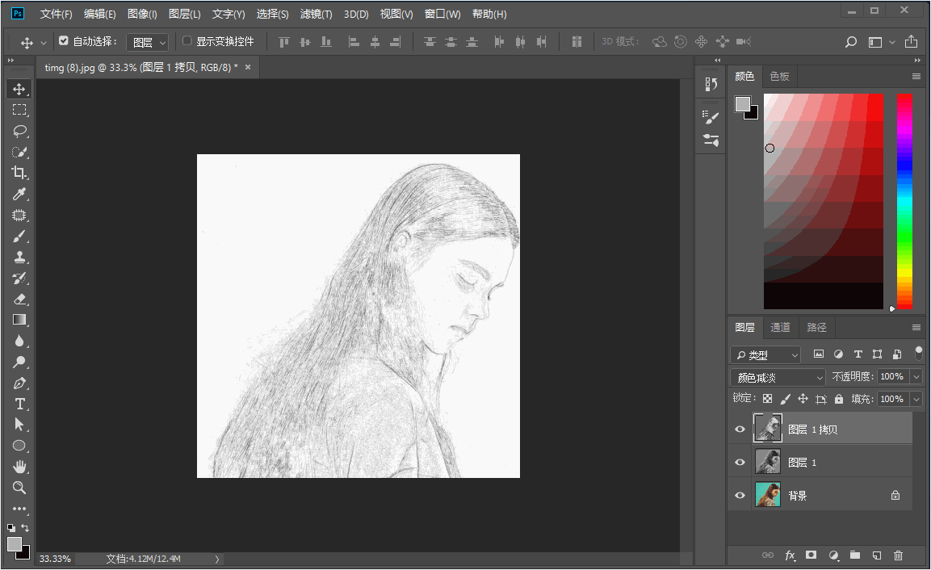Screen dimensions: 931x570
Task: Select the Crop tool
Action: click(x=19, y=173)
